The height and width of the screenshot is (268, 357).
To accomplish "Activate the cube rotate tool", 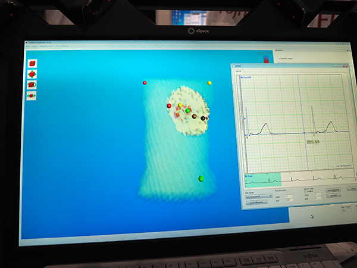I will click(32, 85).
